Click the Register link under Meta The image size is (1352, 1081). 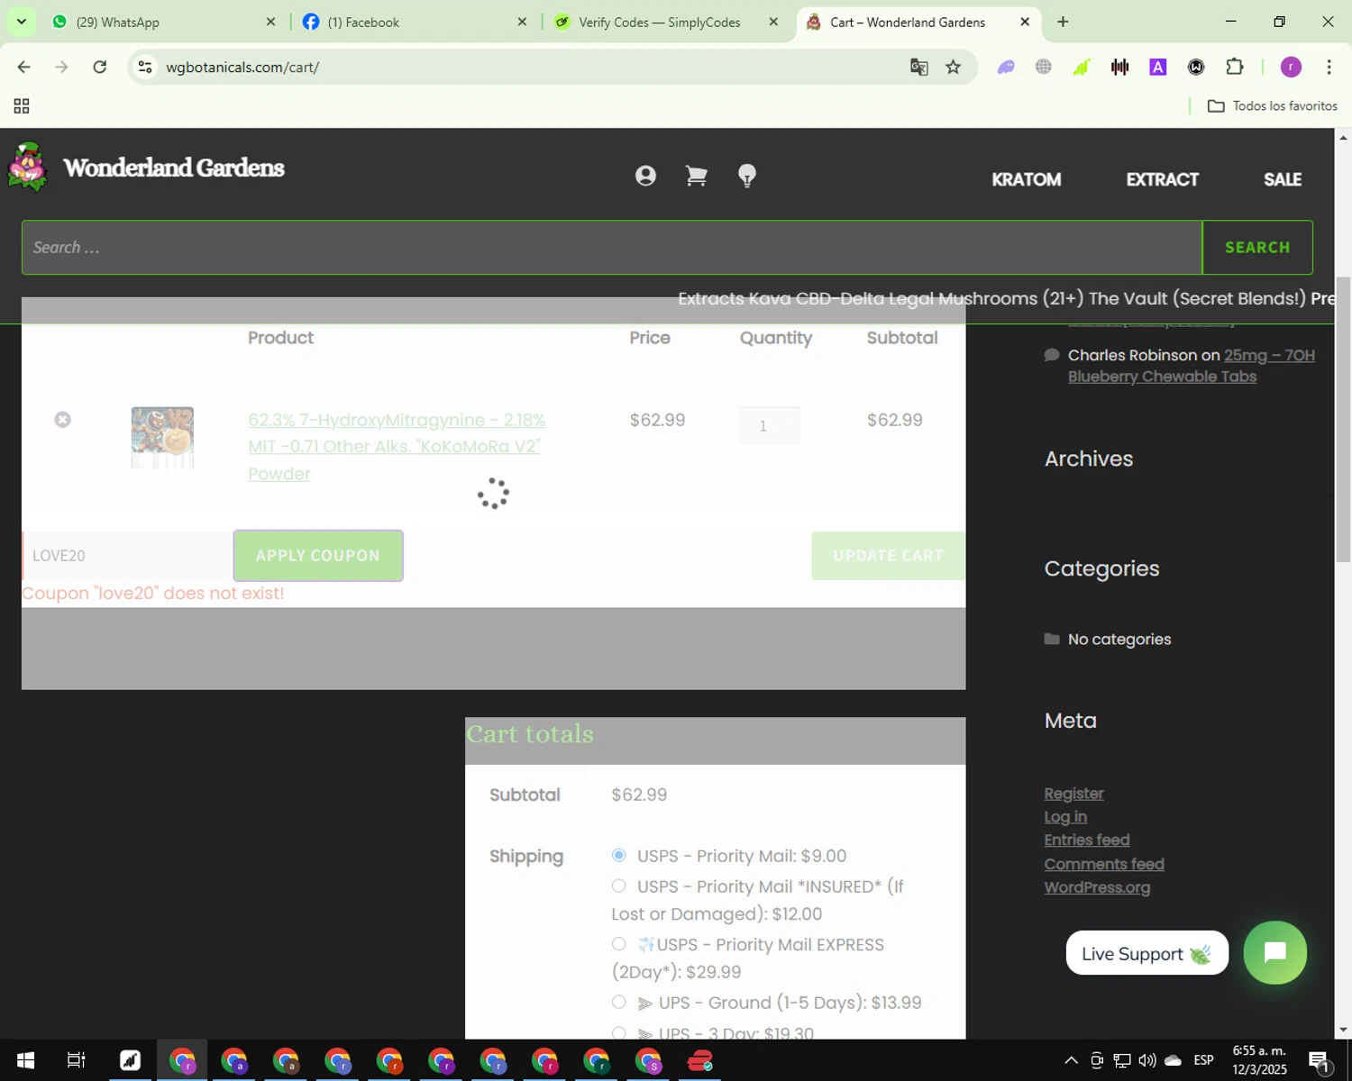tap(1073, 794)
